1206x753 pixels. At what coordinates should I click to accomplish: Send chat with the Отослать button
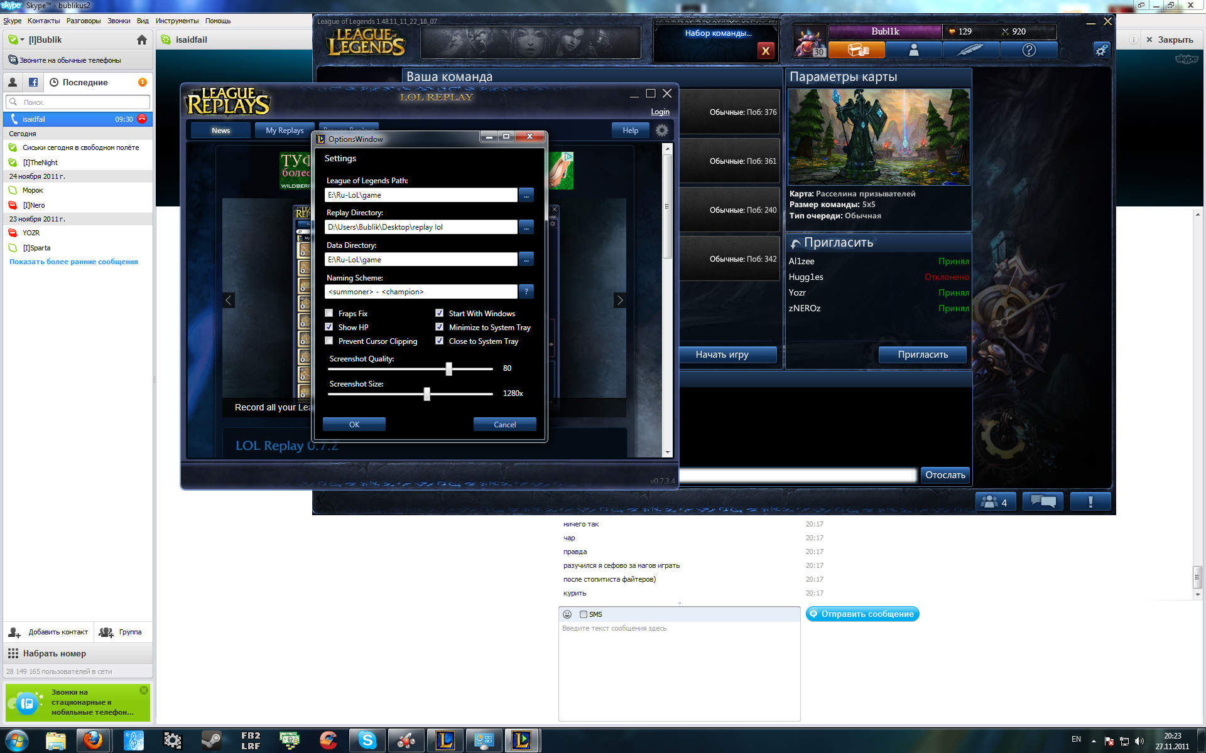pyautogui.click(x=945, y=475)
